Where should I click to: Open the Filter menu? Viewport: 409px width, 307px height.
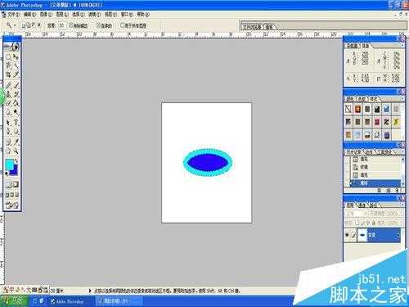point(94,15)
